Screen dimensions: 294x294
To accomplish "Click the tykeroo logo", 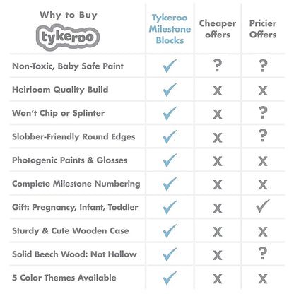I will tap(68, 37).
